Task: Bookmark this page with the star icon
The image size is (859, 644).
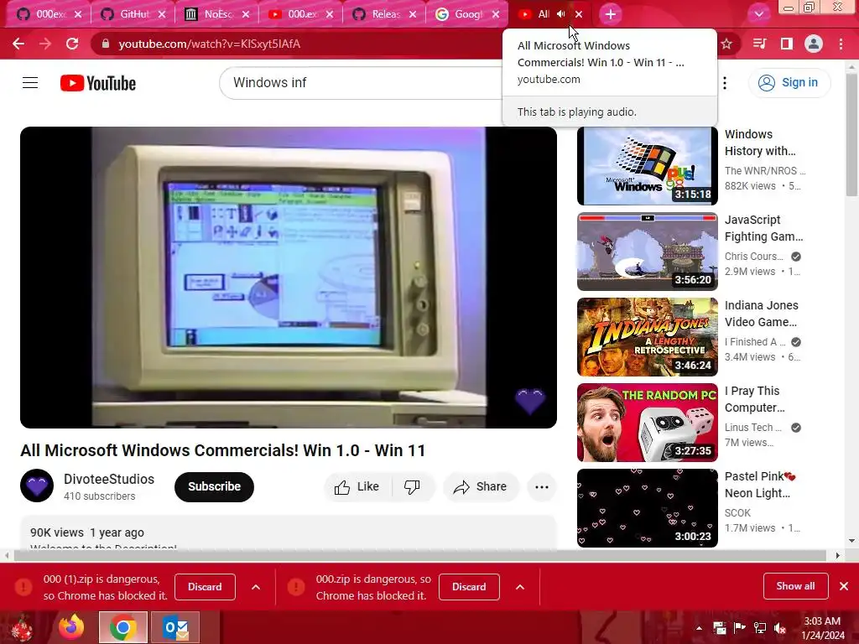Action: (x=726, y=44)
